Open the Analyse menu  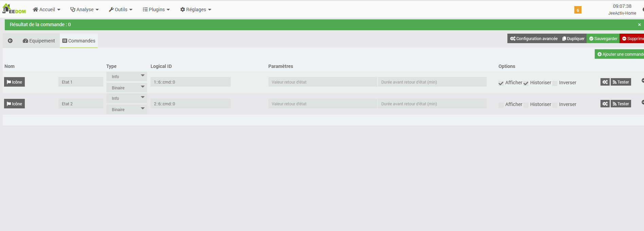point(85,10)
